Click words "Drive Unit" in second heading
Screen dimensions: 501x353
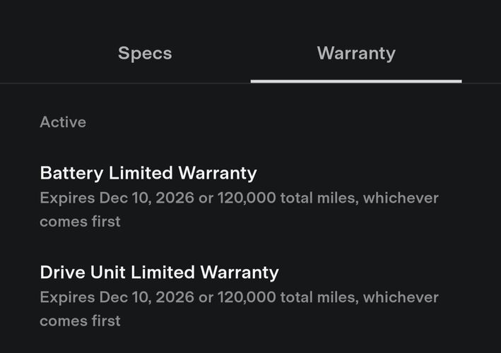[83, 273]
